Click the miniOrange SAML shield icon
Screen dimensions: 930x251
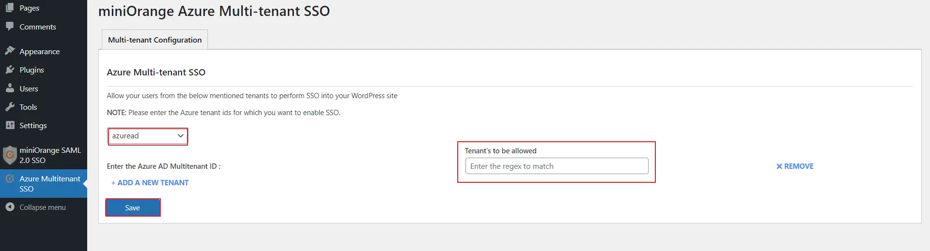point(10,155)
